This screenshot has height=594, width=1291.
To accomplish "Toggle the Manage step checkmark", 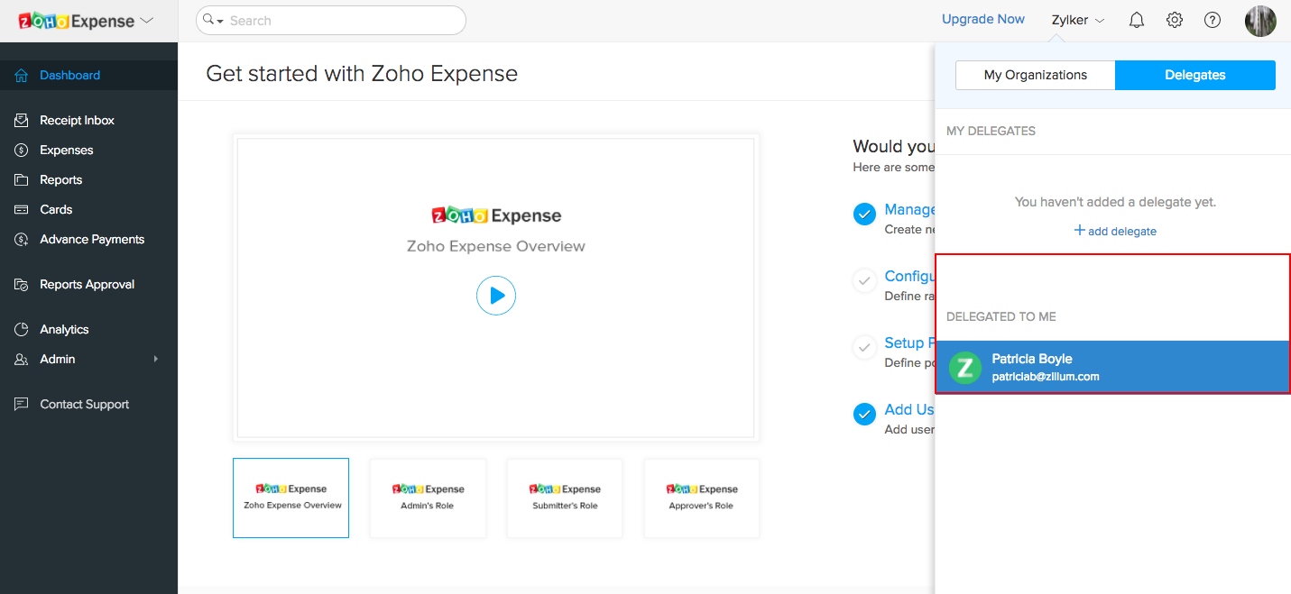I will [x=864, y=214].
